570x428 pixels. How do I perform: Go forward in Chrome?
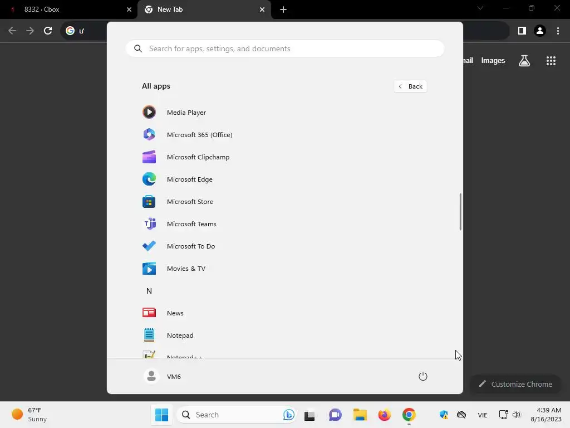pos(30,31)
